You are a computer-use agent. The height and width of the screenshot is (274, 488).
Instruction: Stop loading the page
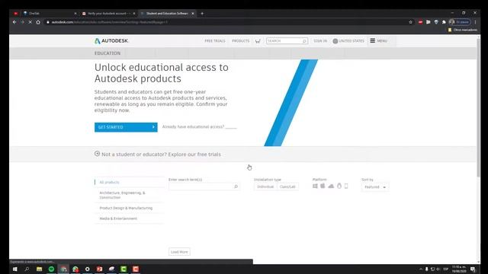coord(30,22)
